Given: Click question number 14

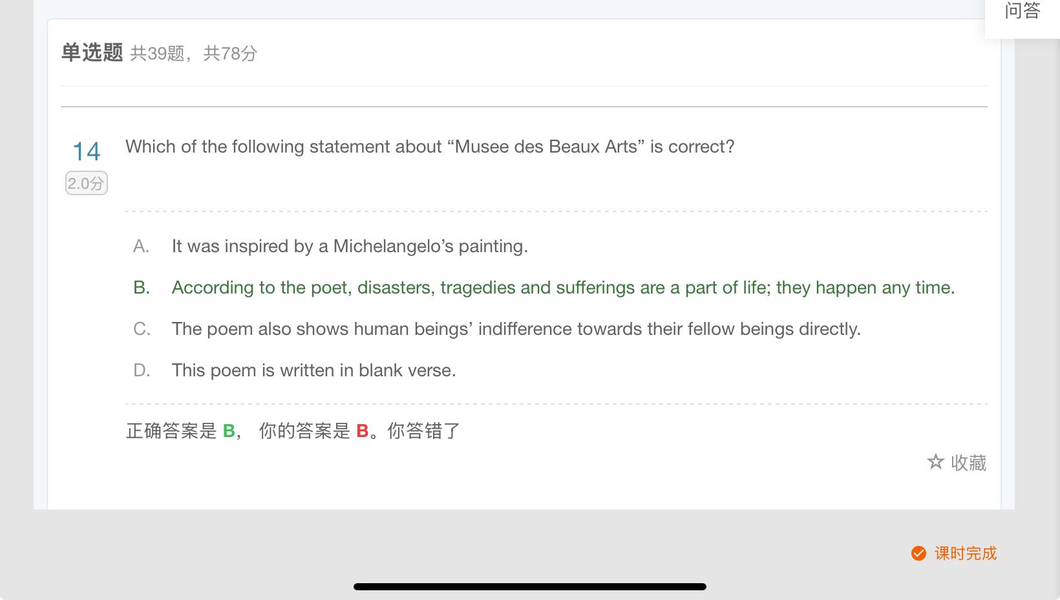Looking at the screenshot, I should pyautogui.click(x=86, y=152).
